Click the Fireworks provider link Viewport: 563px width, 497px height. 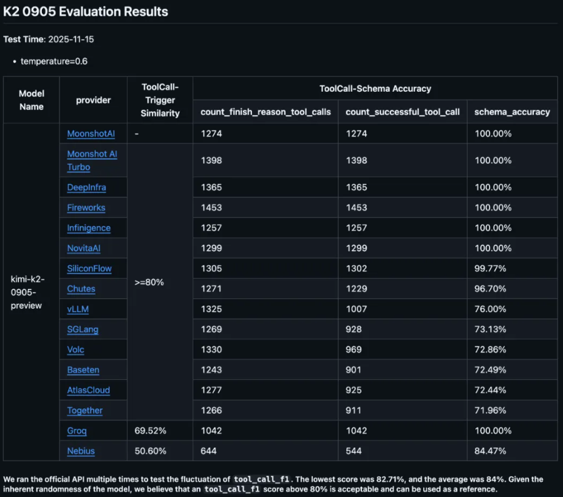click(86, 208)
